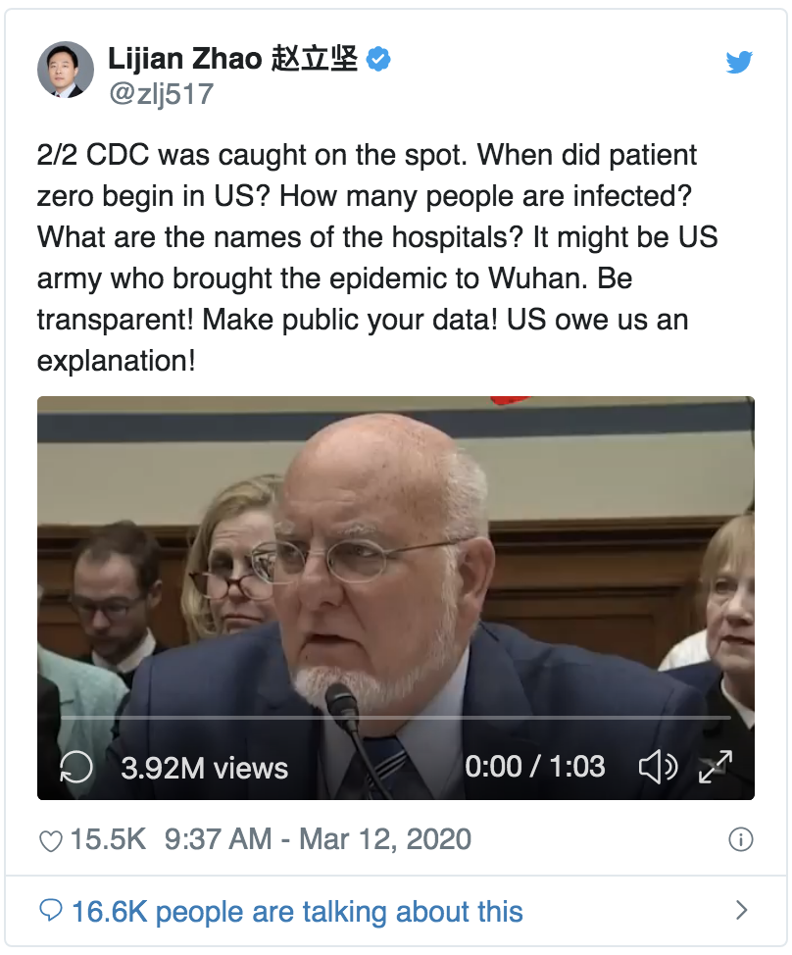Like the tweet with the heart icon
Screen dimensions: 792x955
coord(50,840)
